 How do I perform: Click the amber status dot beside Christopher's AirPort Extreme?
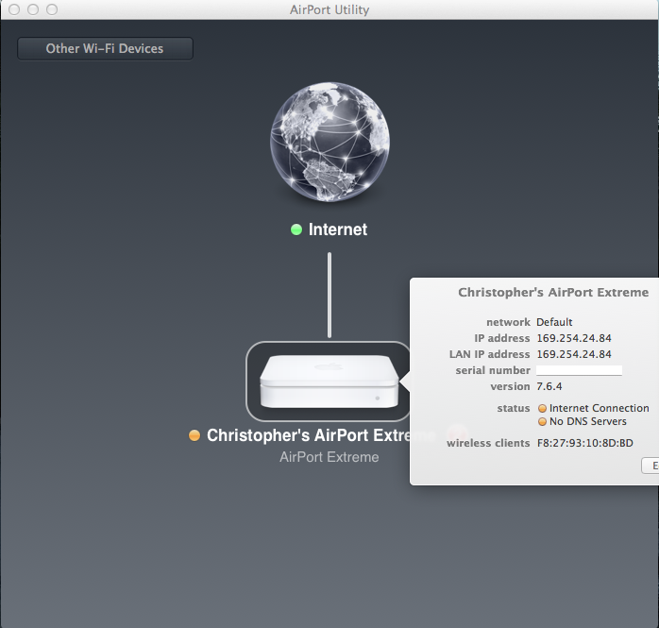click(x=194, y=435)
